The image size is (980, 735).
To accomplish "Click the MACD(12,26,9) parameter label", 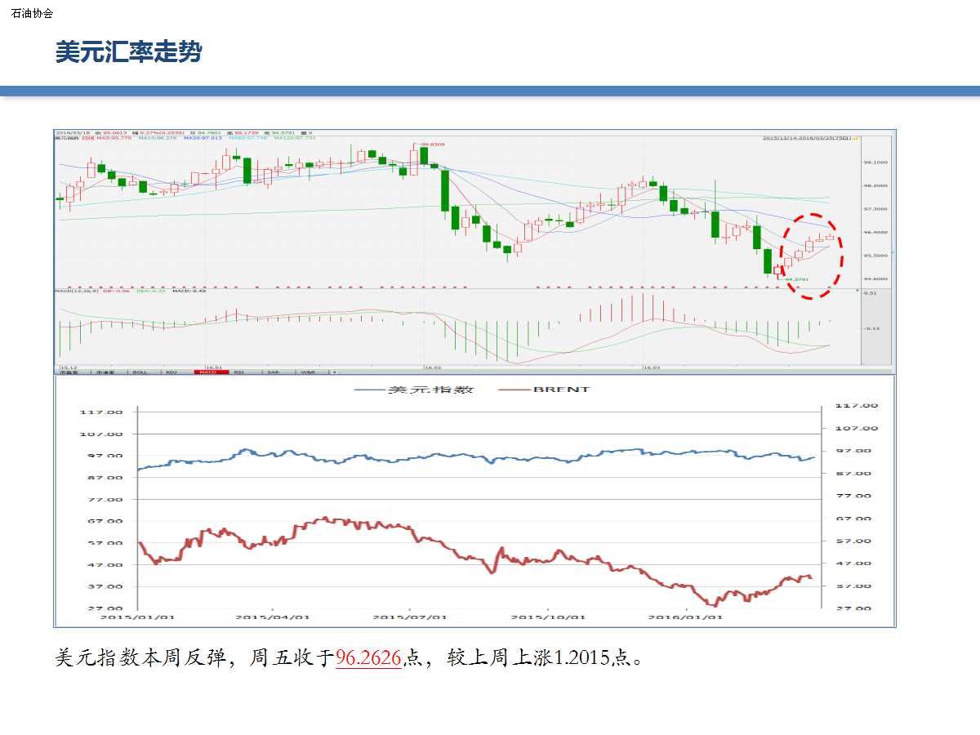I will click(76, 291).
